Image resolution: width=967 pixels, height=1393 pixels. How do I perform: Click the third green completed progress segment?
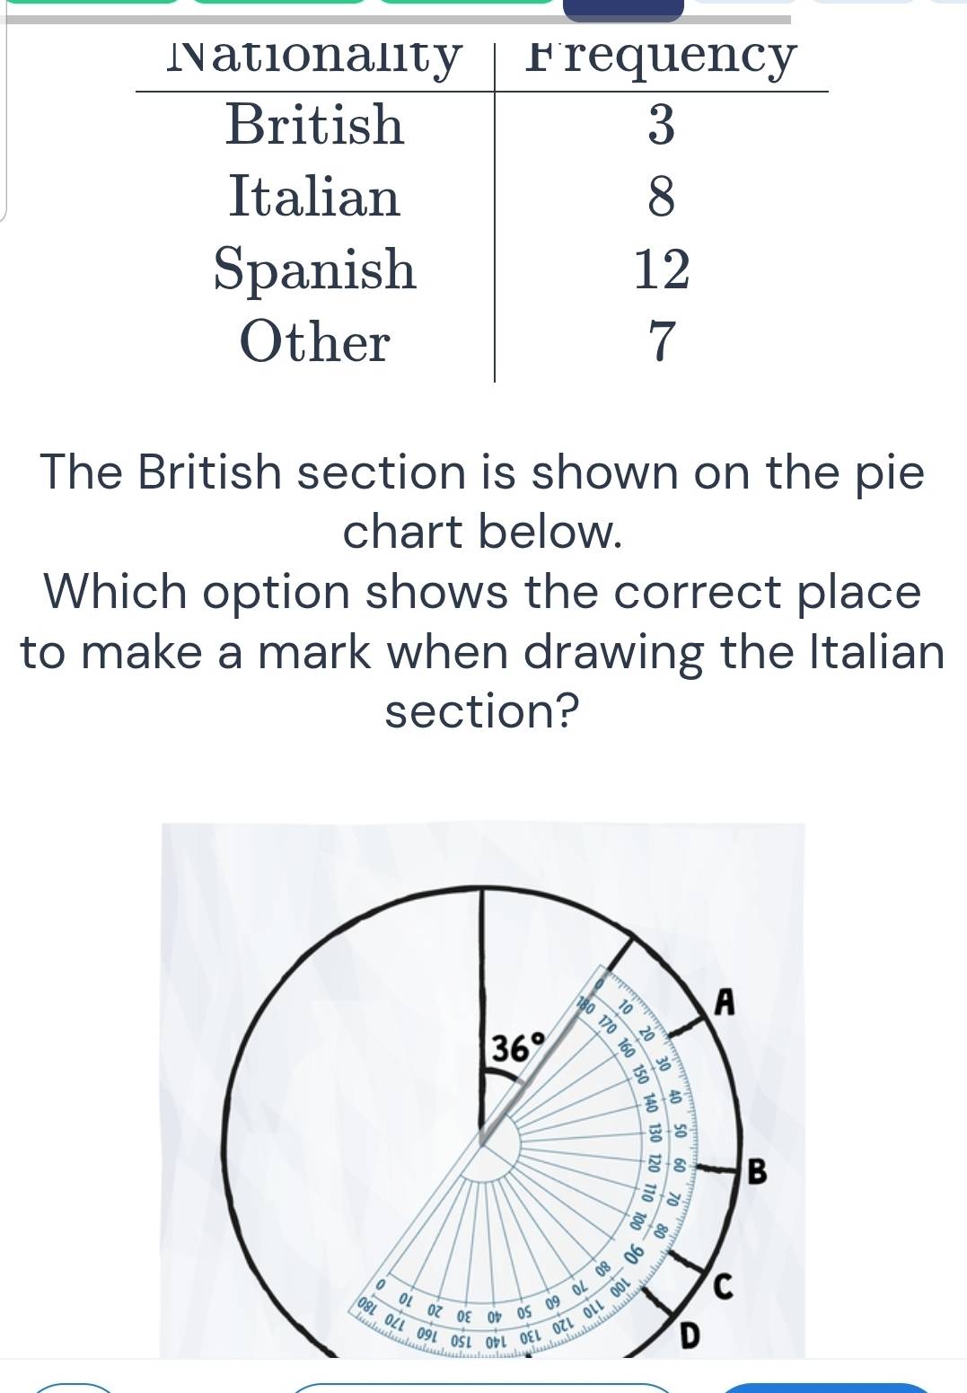pos(467,2)
